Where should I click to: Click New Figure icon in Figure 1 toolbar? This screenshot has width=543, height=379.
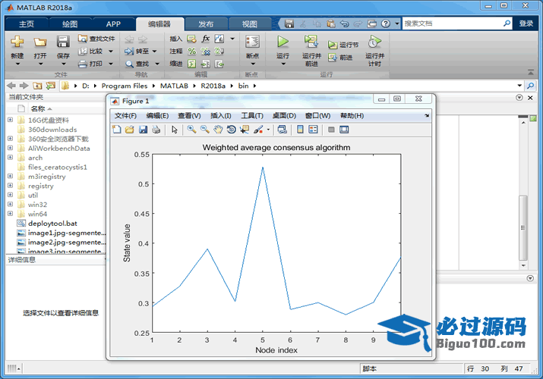click(x=117, y=130)
